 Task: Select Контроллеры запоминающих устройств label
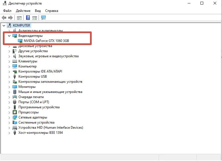tap(50, 82)
